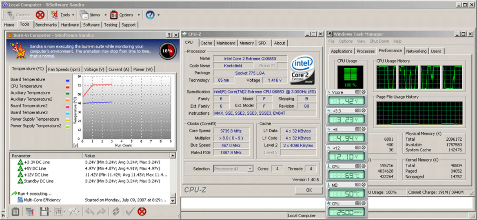This screenshot has width=477, height=220.
Task: Show the Current (A) graph tab
Action: pyautogui.click(x=119, y=69)
